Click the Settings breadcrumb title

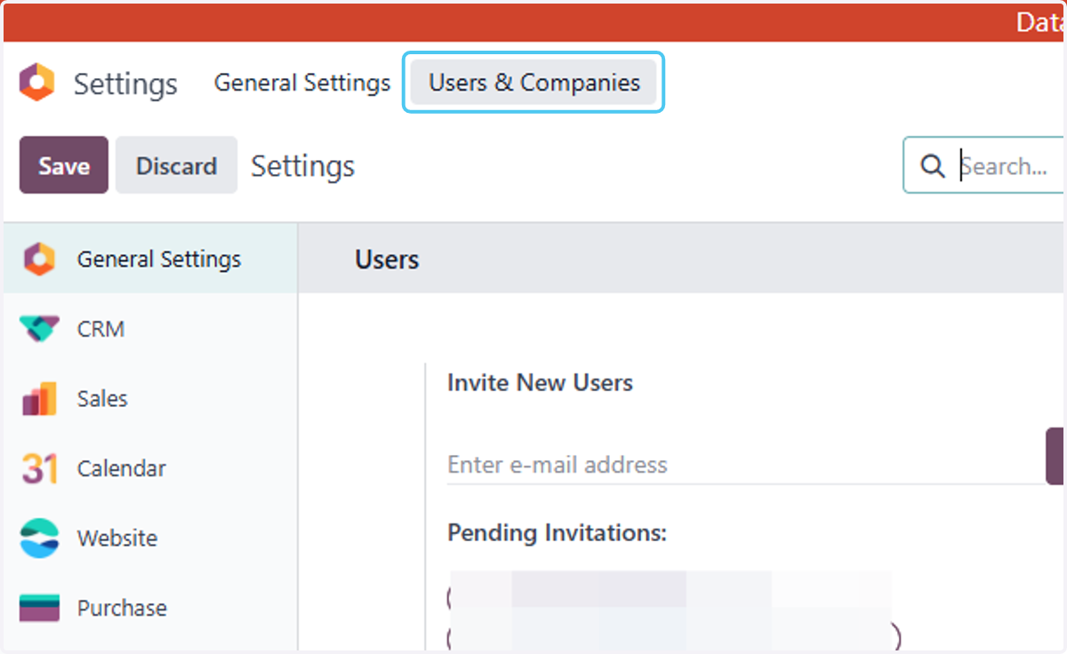[x=302, y=166]
